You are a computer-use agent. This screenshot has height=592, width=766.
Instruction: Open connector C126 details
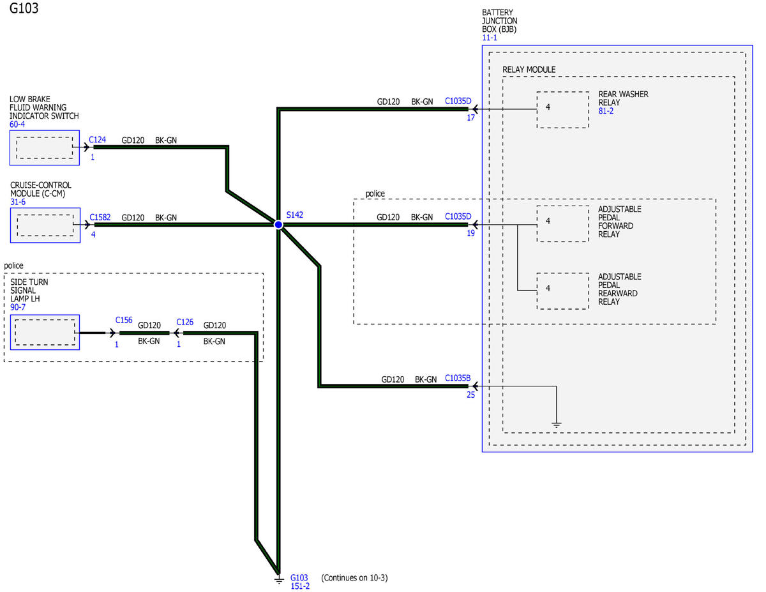click(184, 322)
